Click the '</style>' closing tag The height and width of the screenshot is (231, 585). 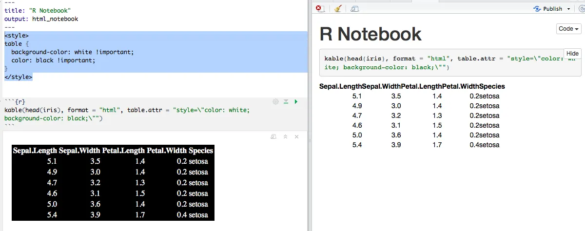(19, 77)
